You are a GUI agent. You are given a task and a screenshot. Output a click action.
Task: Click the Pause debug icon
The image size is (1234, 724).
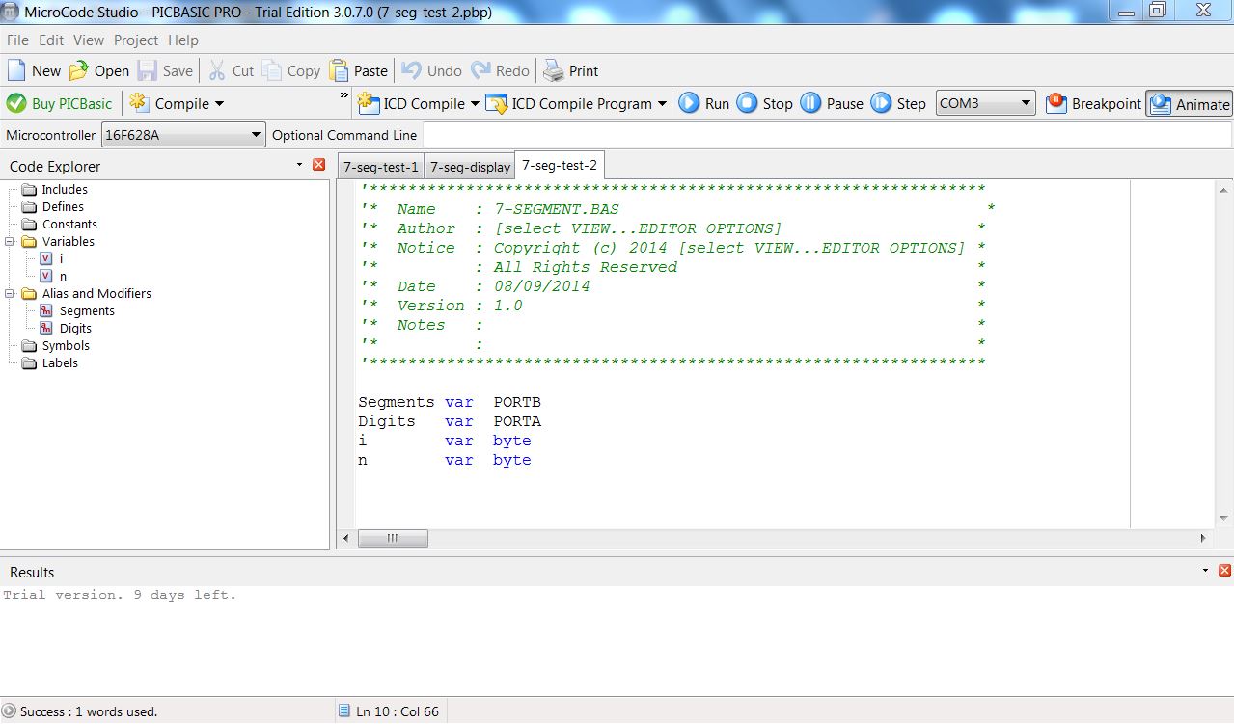tap(810, 103)
